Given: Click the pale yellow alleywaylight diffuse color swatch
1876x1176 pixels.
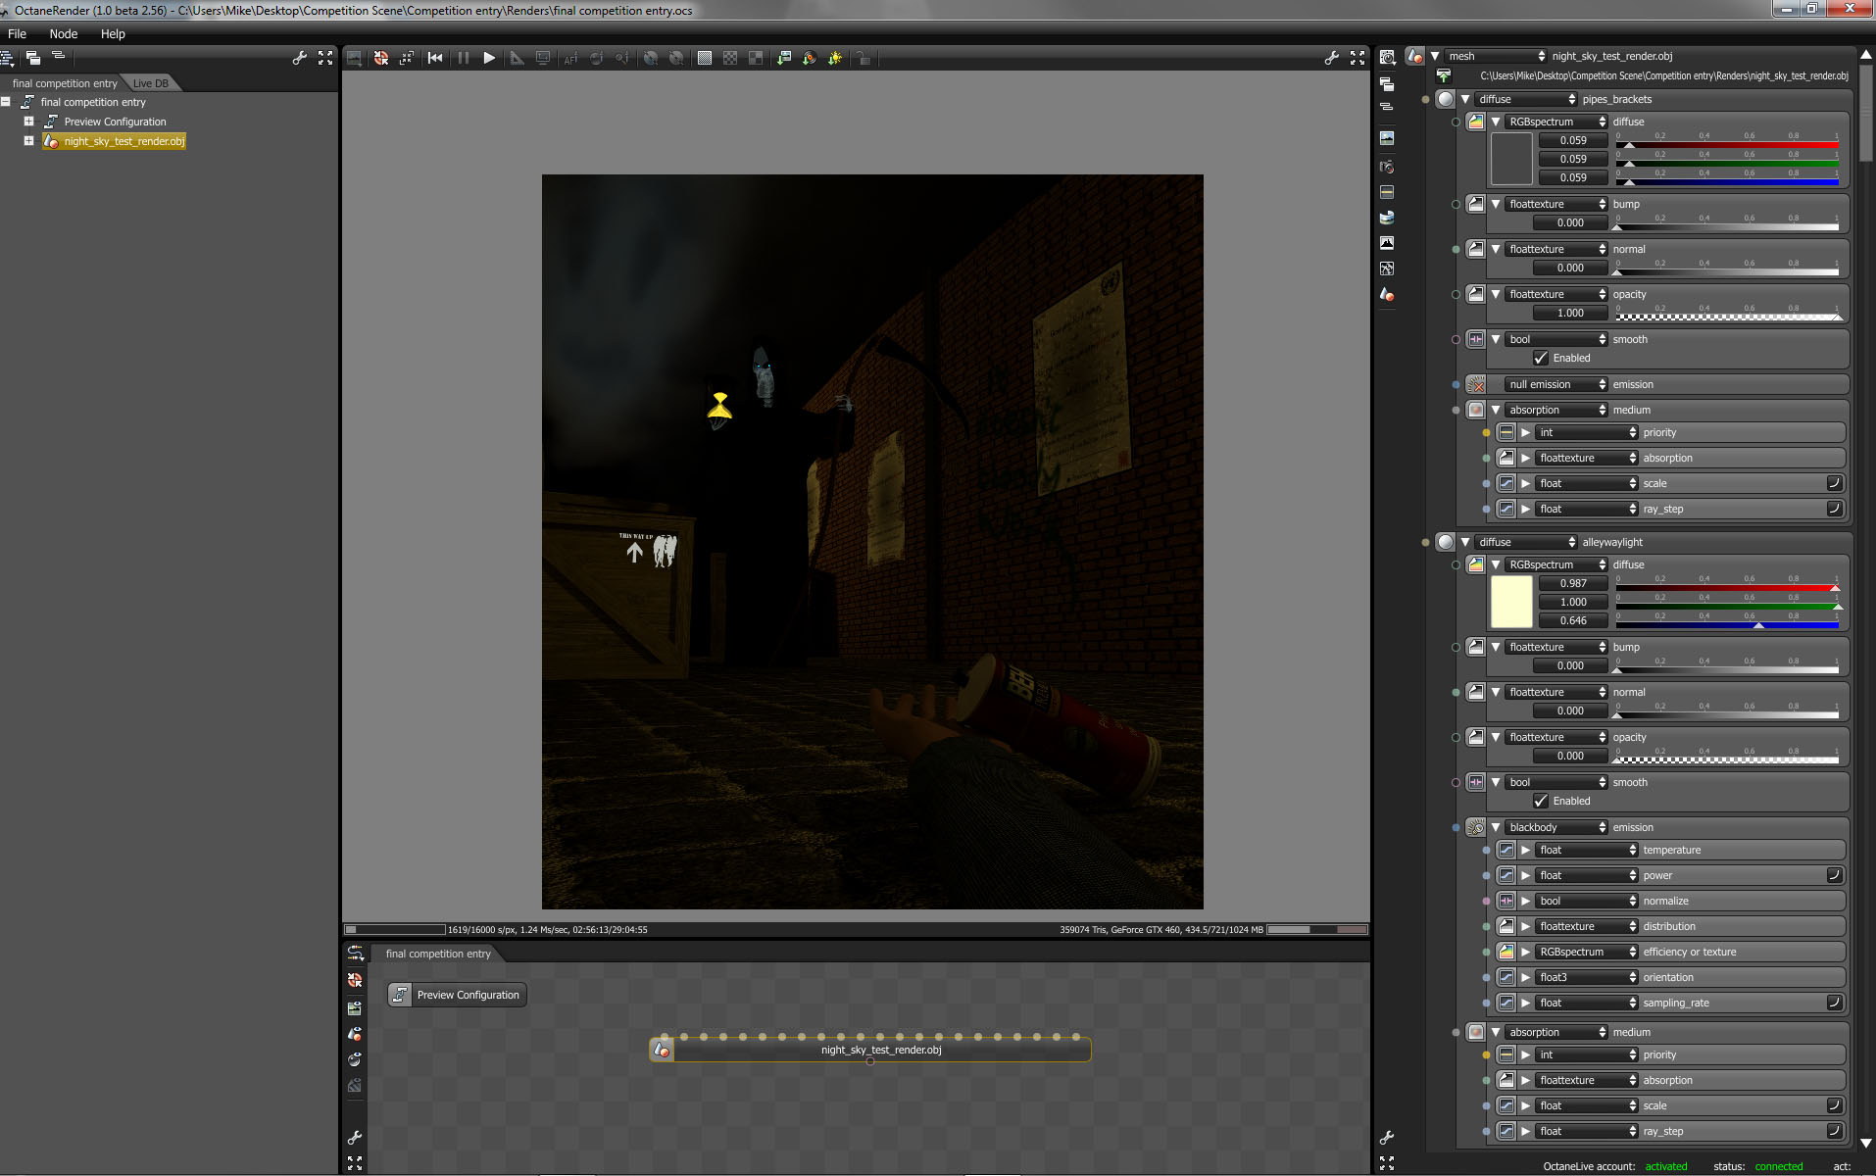Looking at the screenshot, I should click(1511, 603).
